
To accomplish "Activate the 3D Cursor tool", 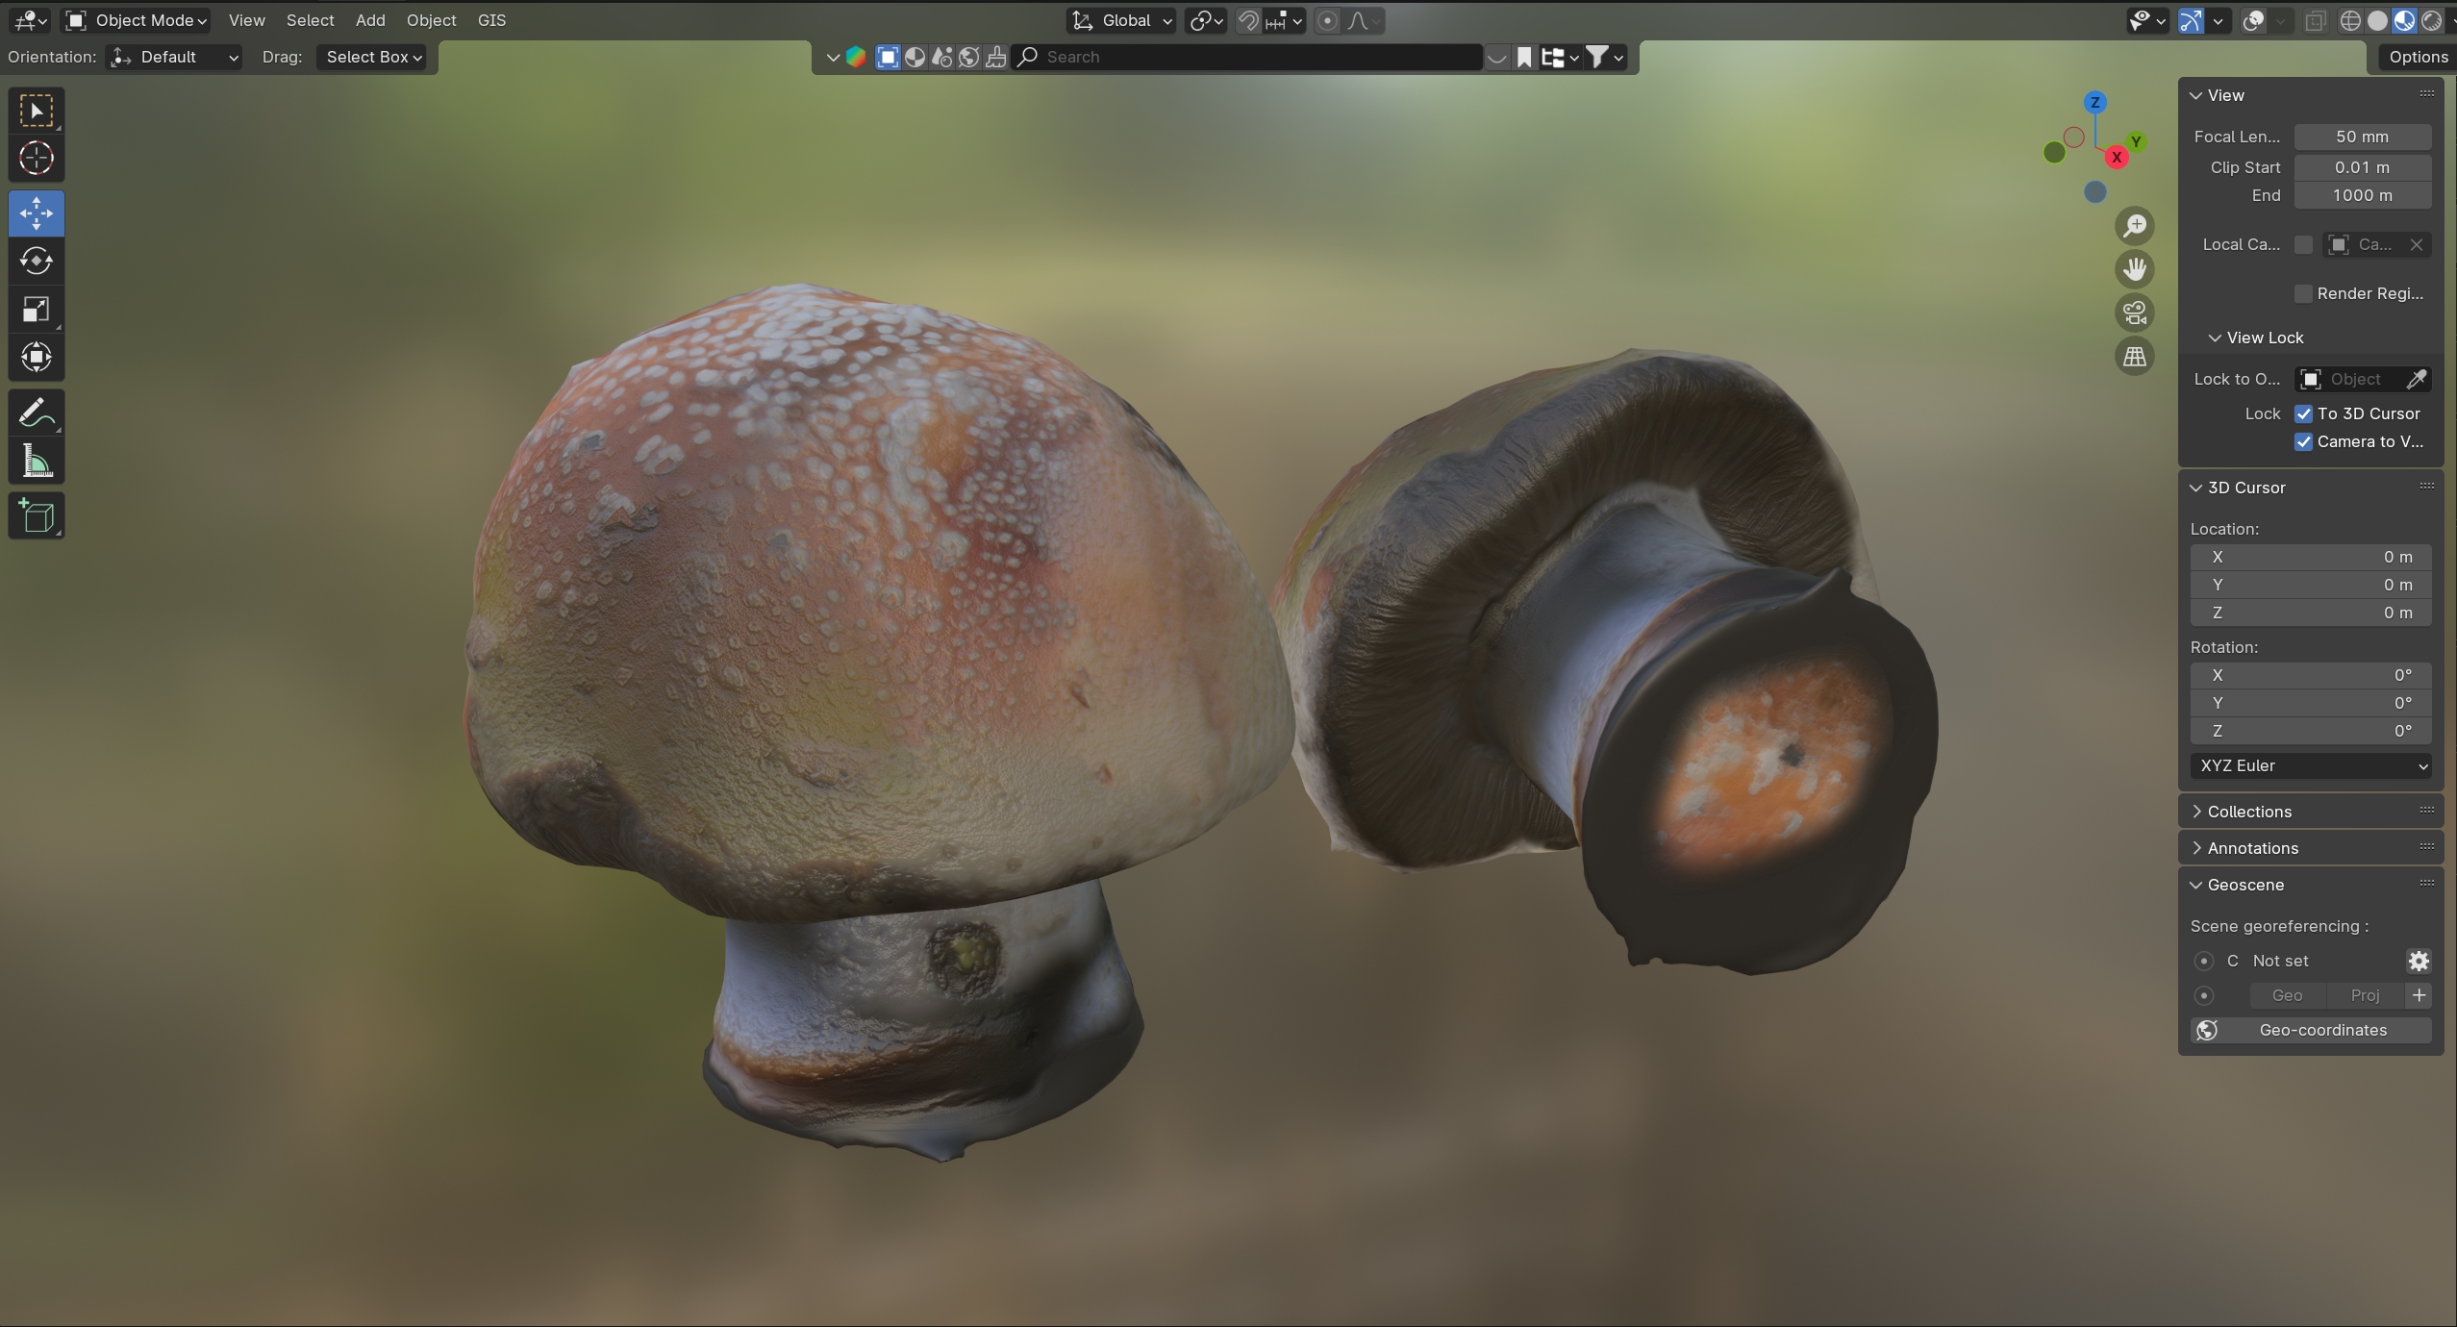I will click(37, 158).
